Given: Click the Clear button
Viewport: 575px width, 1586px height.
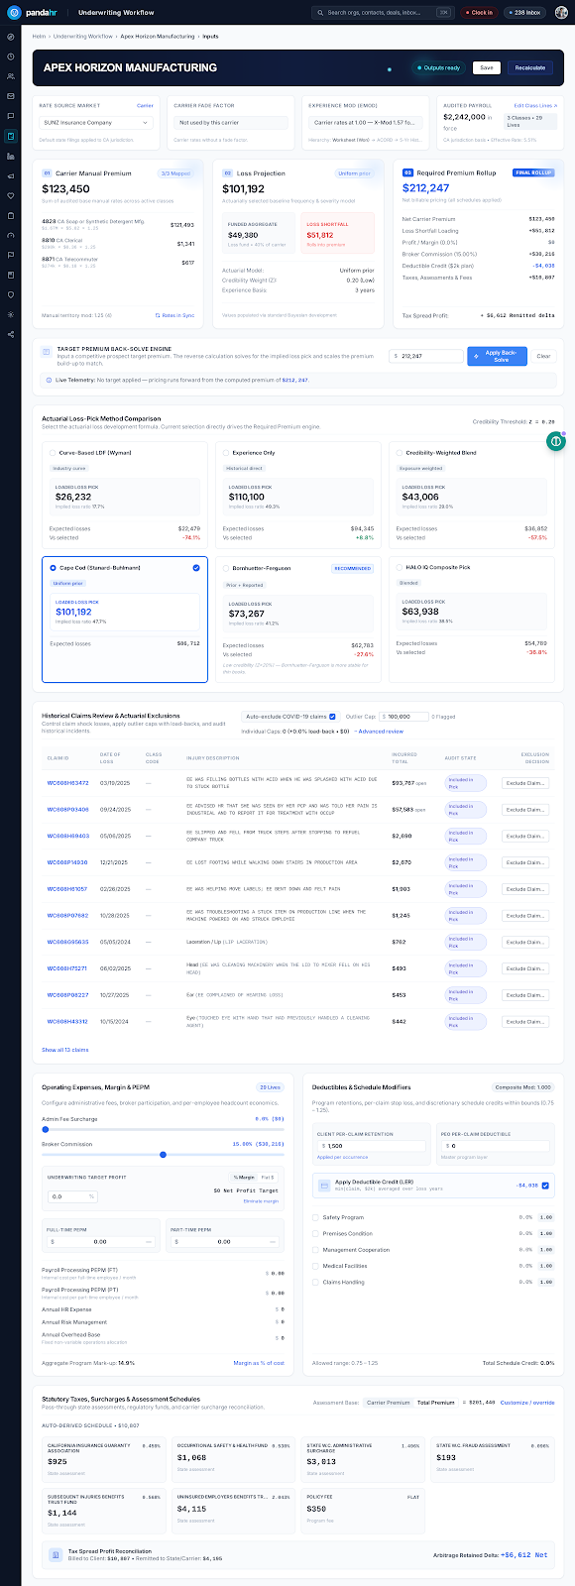Looking at the screenshot, I should point(543,356).
